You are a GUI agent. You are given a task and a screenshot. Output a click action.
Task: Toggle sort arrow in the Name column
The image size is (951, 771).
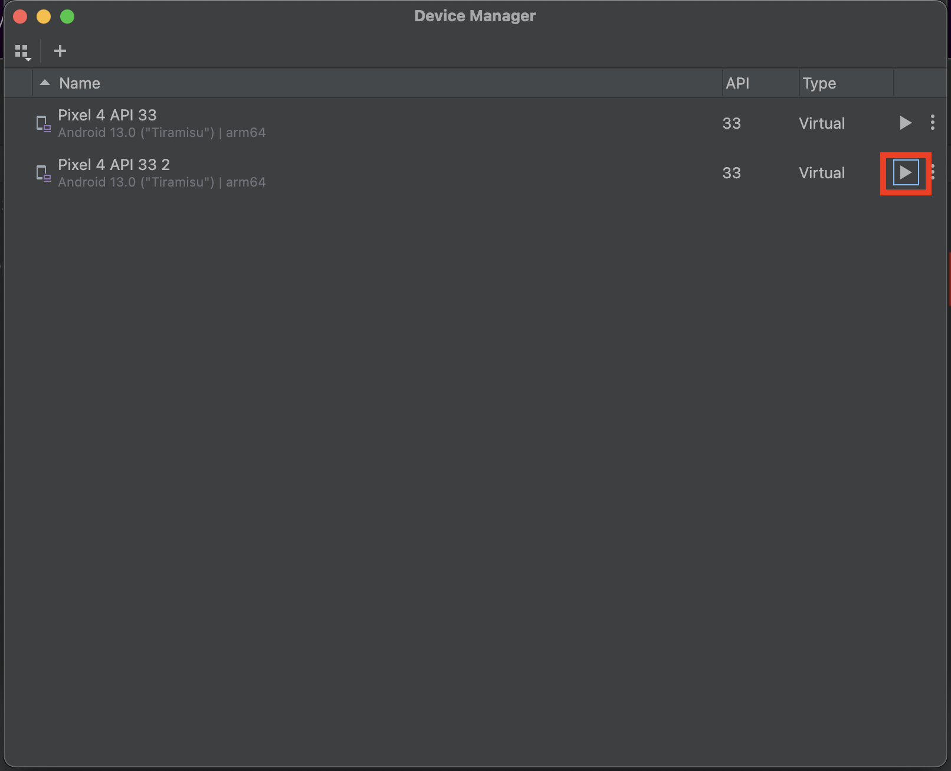pos(45,83)
